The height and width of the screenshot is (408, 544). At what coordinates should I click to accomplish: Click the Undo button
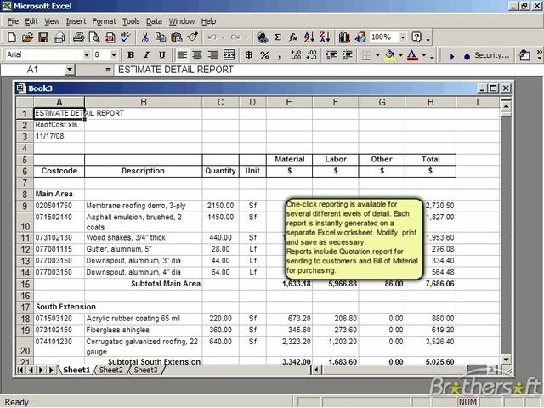point(212,37)
